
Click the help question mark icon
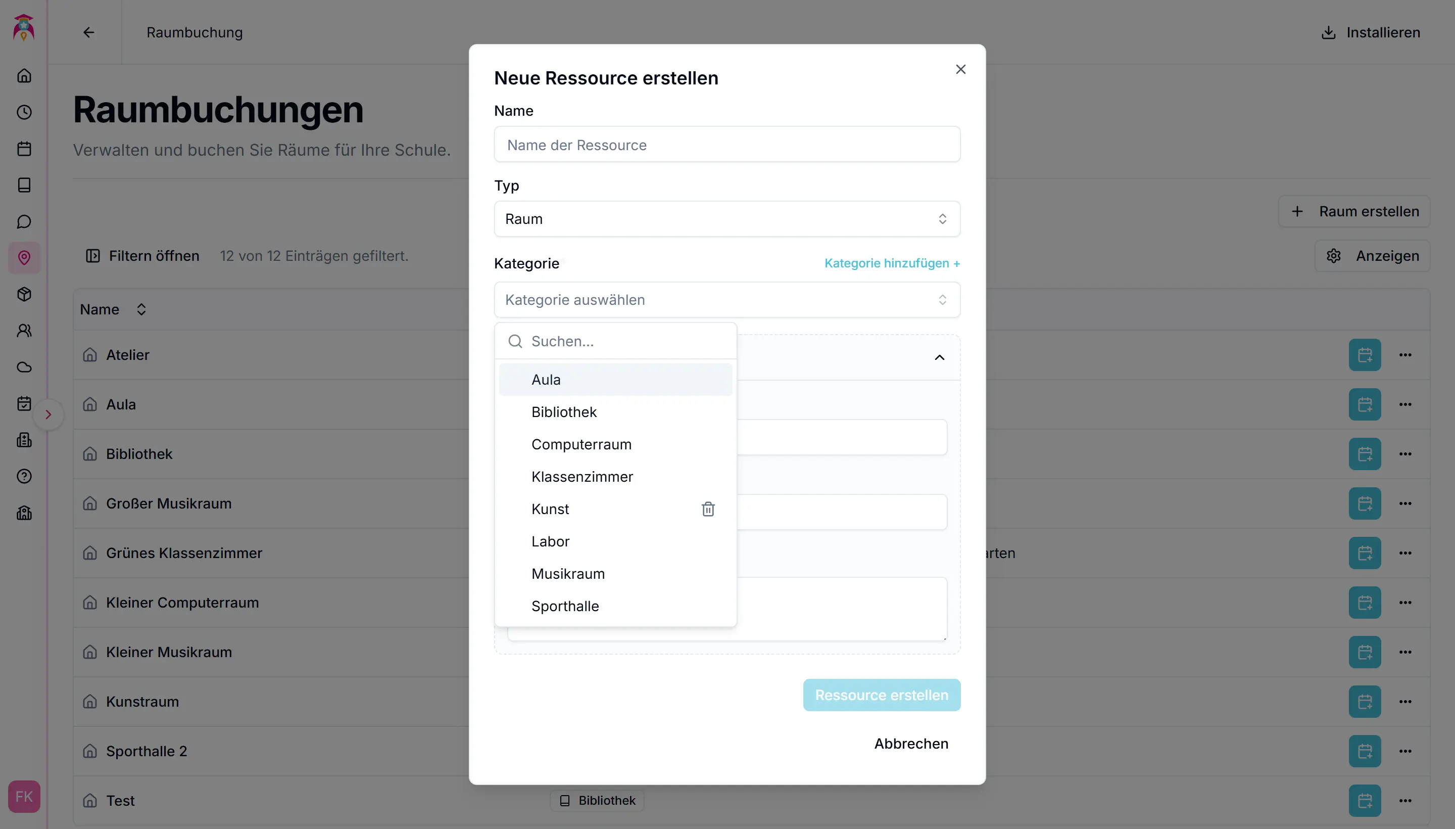click(24, 477)
